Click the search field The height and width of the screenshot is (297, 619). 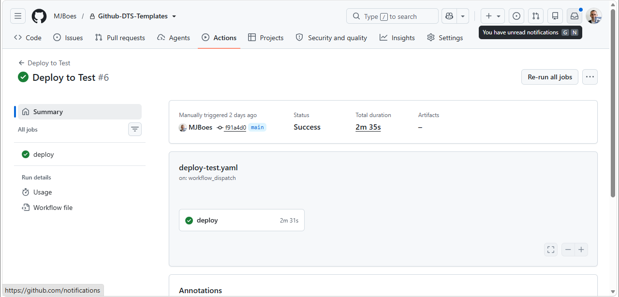tap(392, 16)
